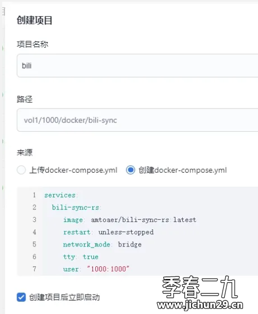Click the 'services:' line in the editor

(61, 195)
